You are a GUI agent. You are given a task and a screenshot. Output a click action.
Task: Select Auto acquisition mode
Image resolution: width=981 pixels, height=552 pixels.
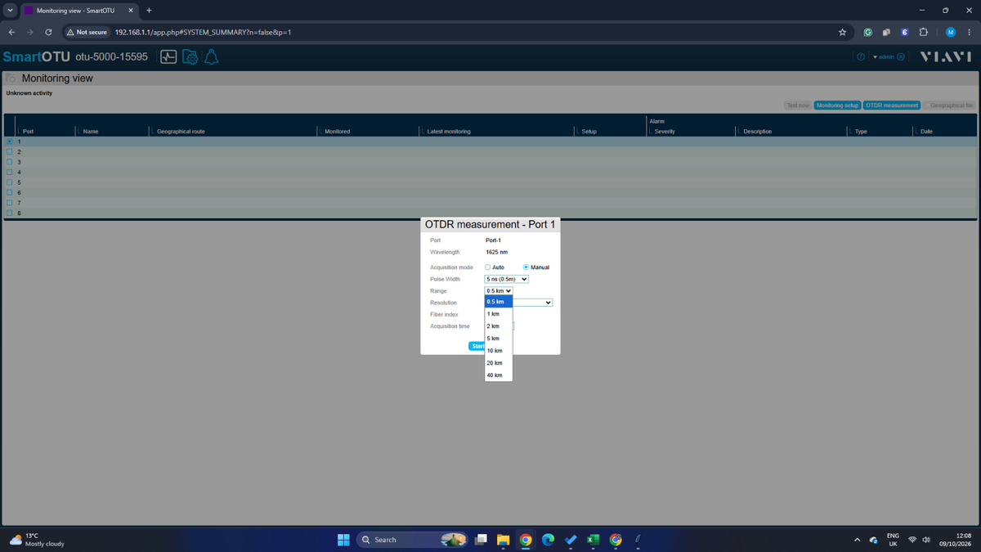coord(488,267)
